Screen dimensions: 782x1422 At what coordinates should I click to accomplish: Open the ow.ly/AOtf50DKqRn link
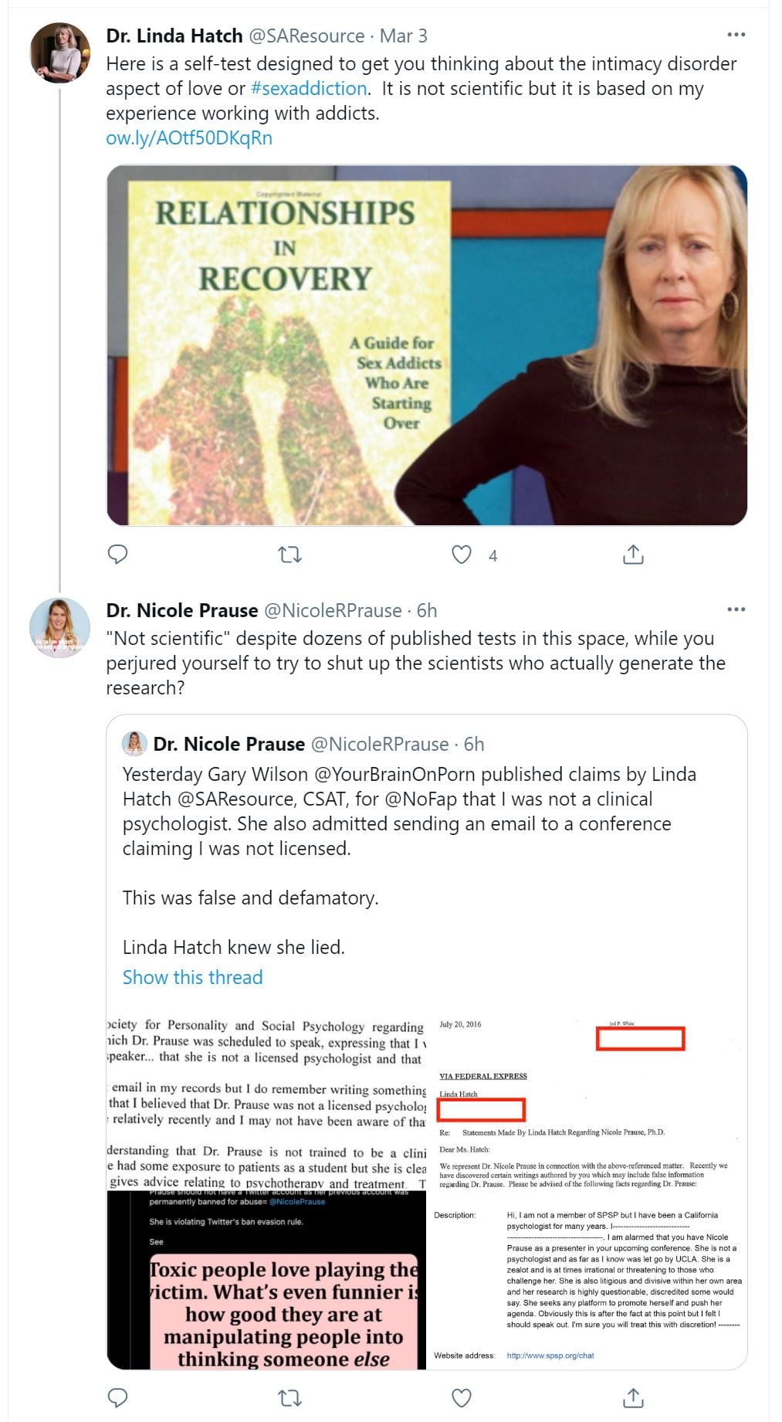pyautogui.click(x=189, y=137)
